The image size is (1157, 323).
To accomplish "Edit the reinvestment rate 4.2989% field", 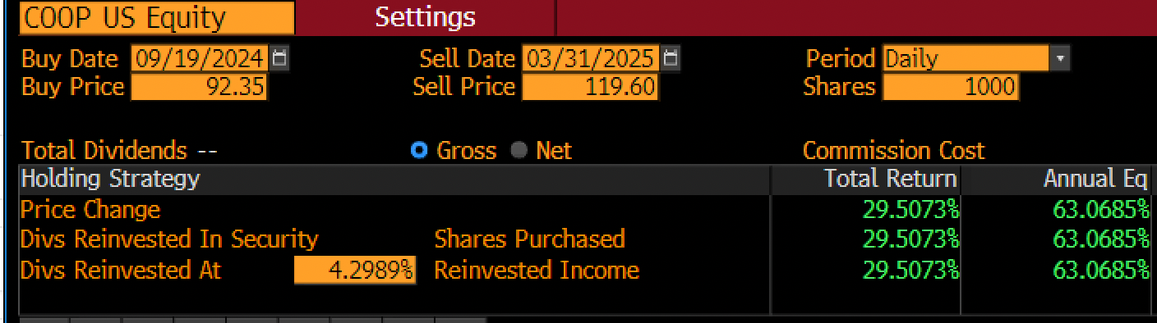I will 355,271.
